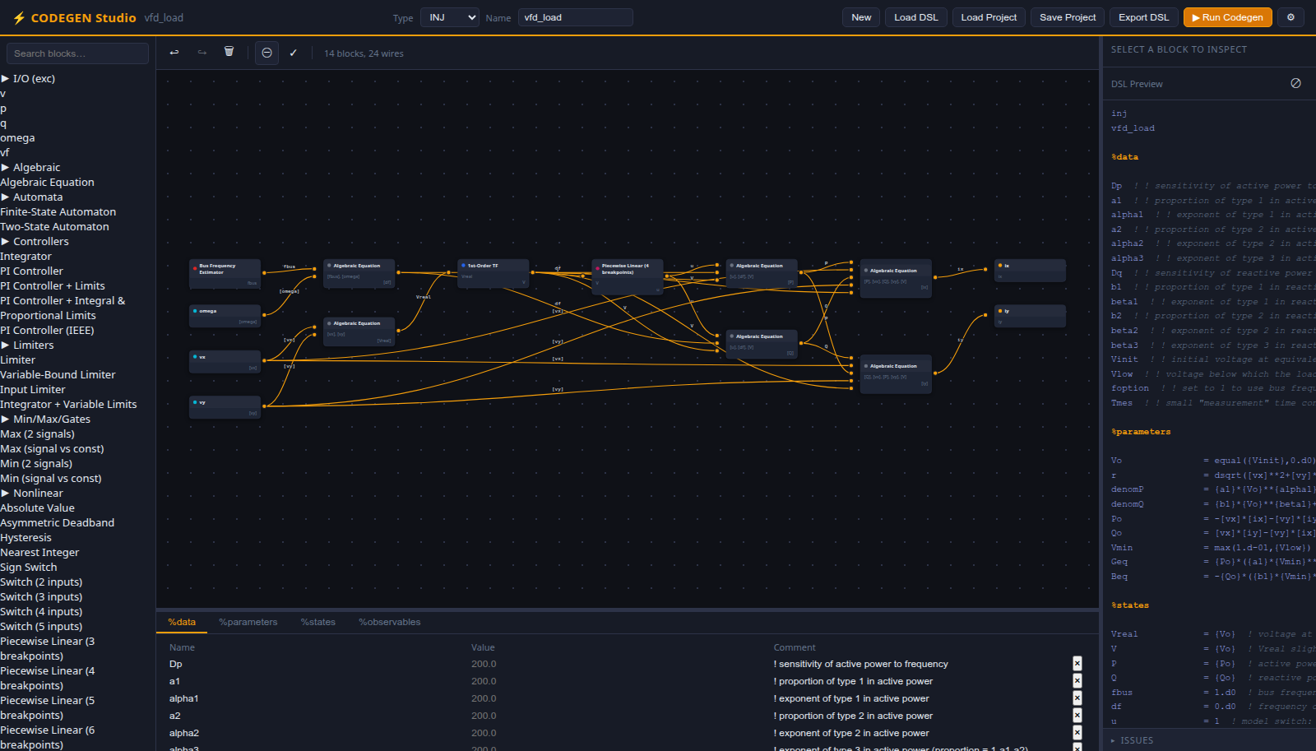The width and height of the screenshot is (1316, 751).
Task: Click the Run Codegen button
Action: (1227, 17)
